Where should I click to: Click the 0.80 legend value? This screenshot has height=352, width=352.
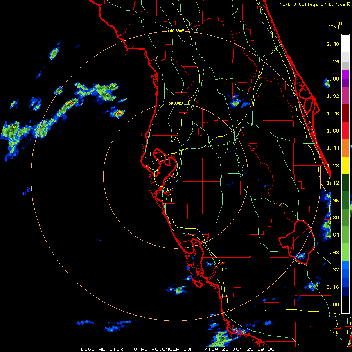(x=333, y=218)
